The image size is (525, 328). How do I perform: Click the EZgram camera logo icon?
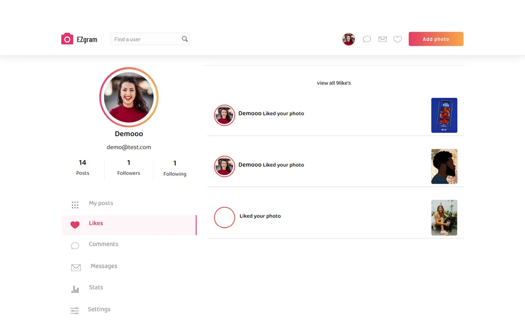point(67,39)
